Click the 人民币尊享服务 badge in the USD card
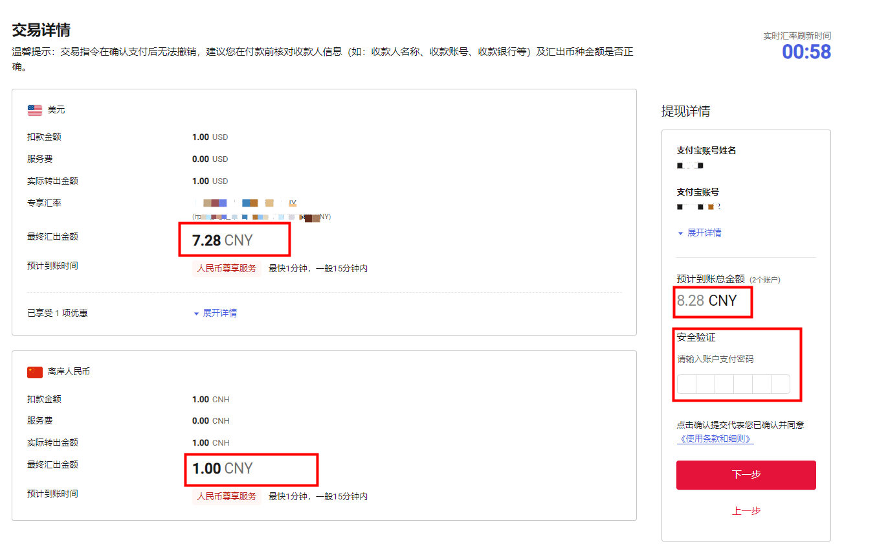The width and height of the screenshot is (877, 548). [x=227, y=268]
